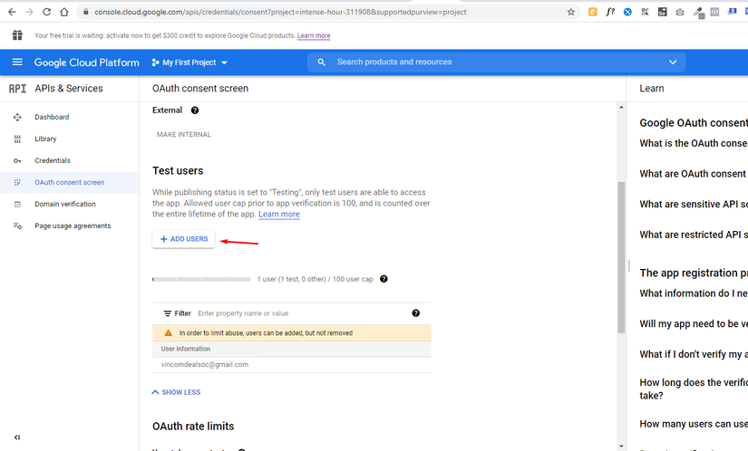This screenshot has height=451, width=748.
Task: Click the orange extension icon in toolbar
Action: click(x=592, y=12)
